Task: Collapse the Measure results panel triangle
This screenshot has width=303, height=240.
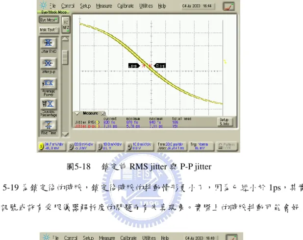Action: [77, 113]
